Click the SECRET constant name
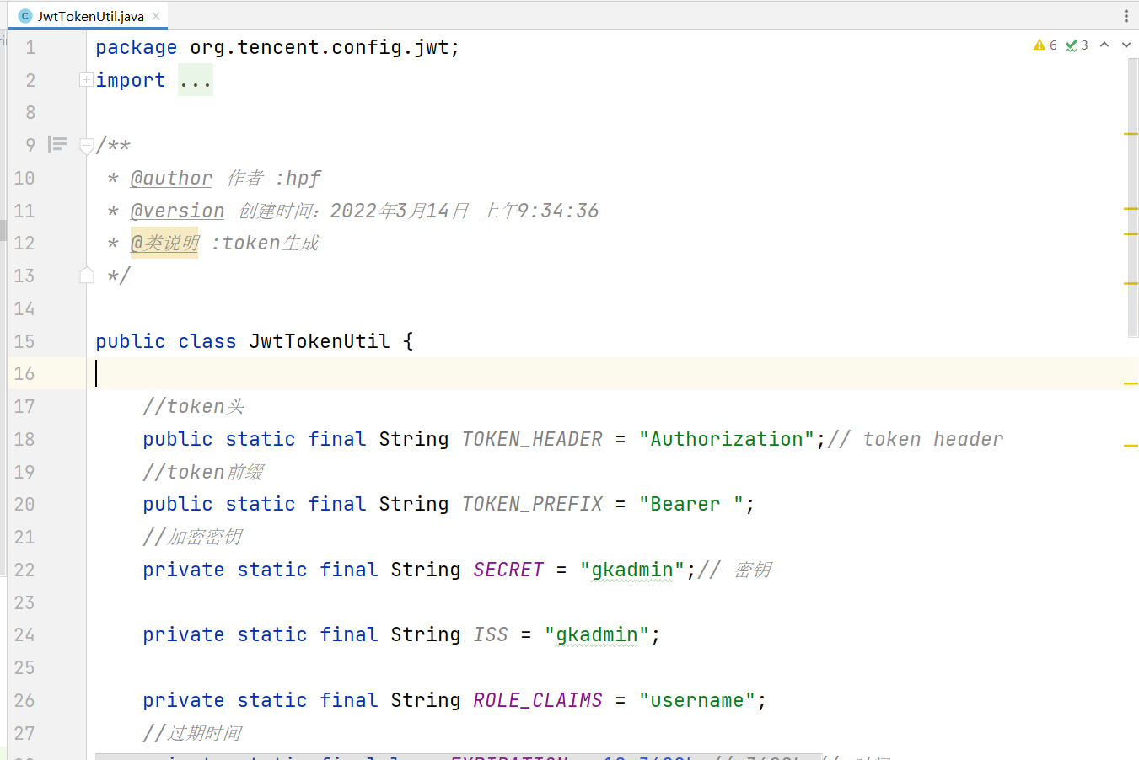The height and width of the screenshot is (760, 1139). coord(508,570)
